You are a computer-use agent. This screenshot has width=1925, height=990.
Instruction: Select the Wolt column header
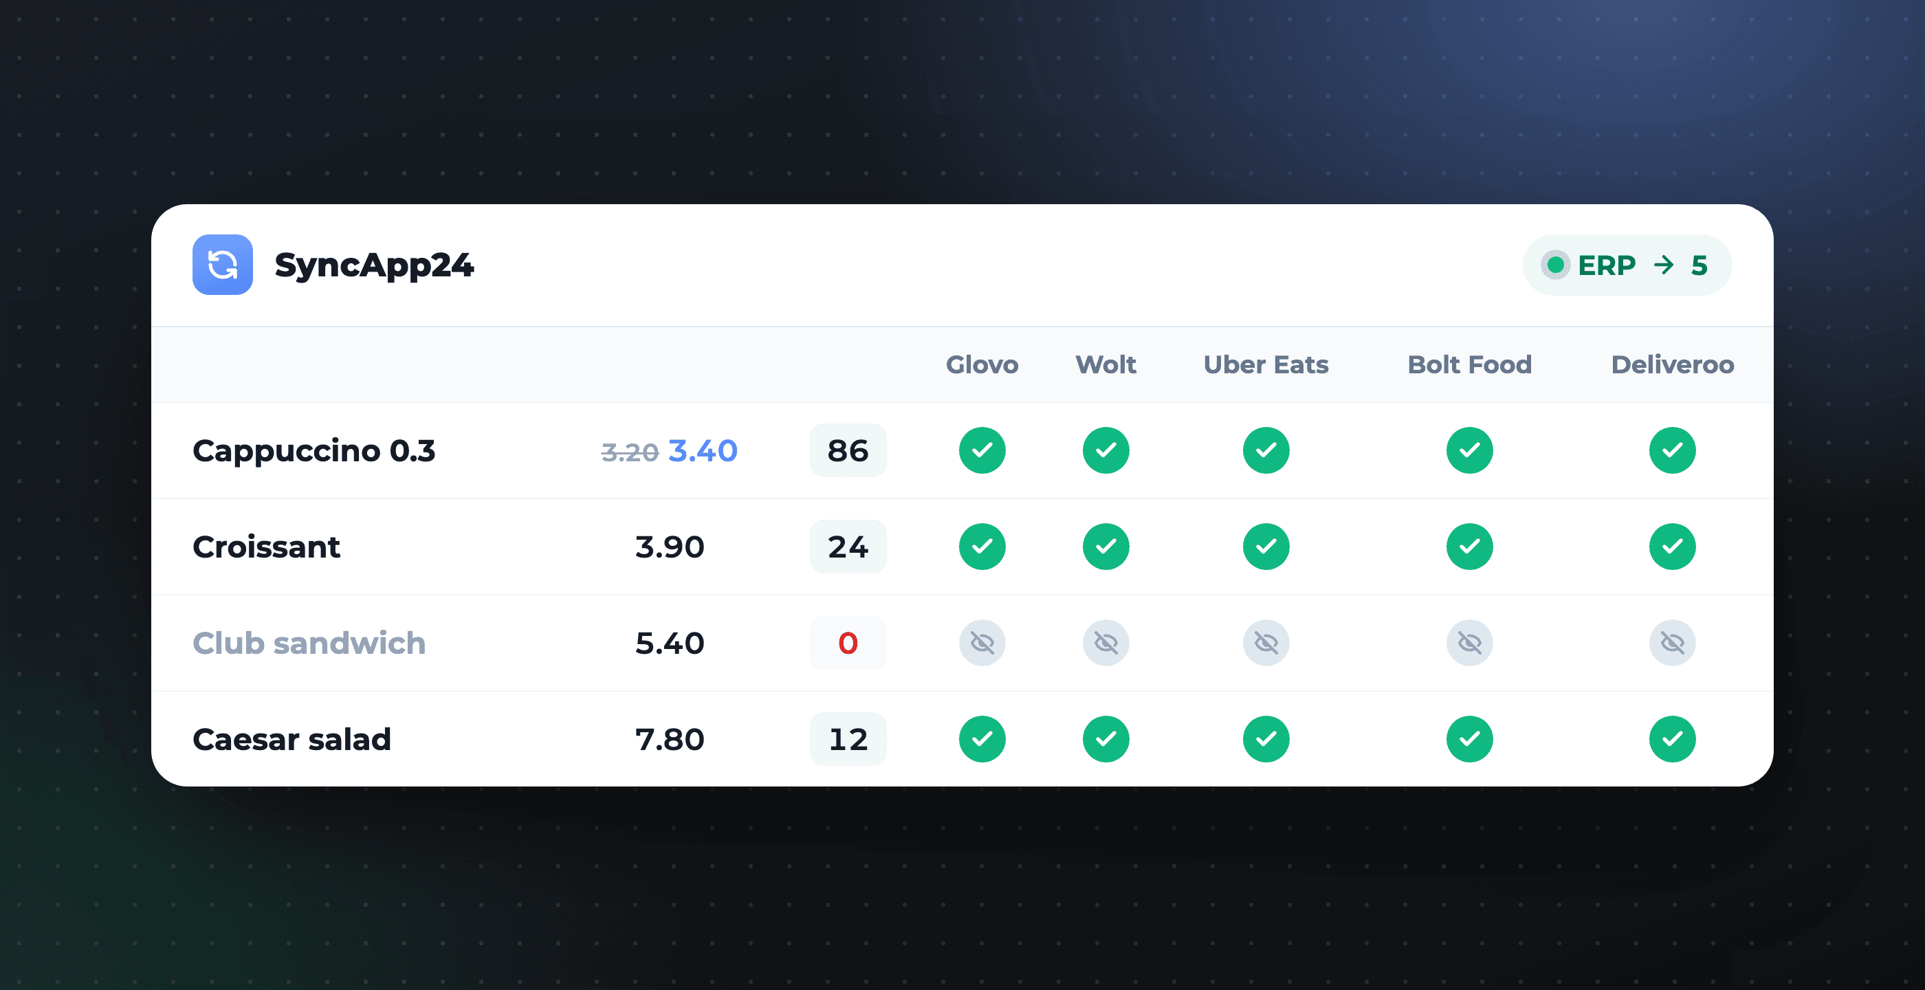point(1106,364)
